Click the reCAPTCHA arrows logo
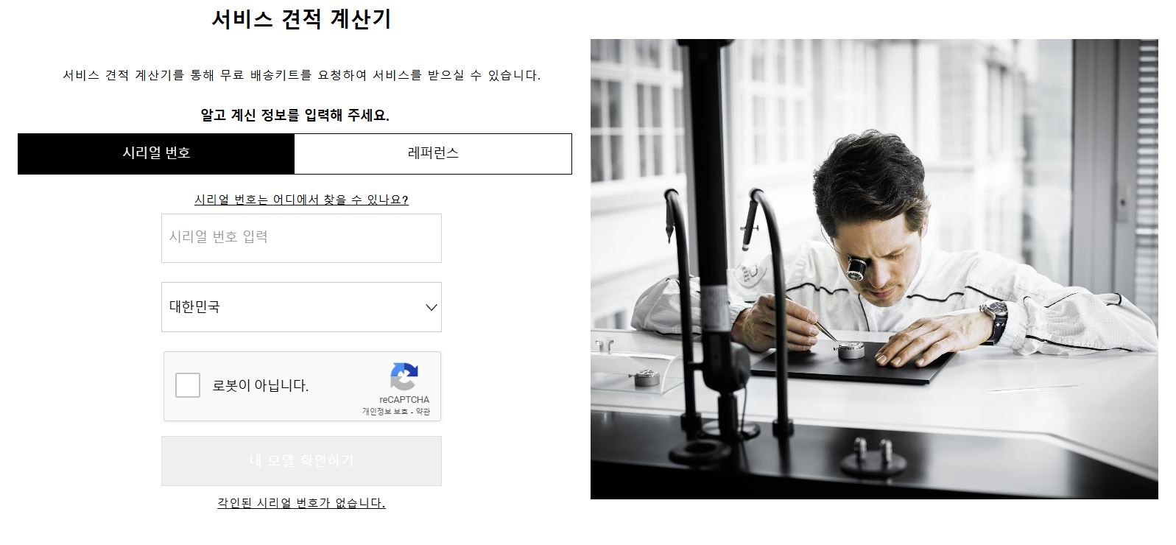 404,376
